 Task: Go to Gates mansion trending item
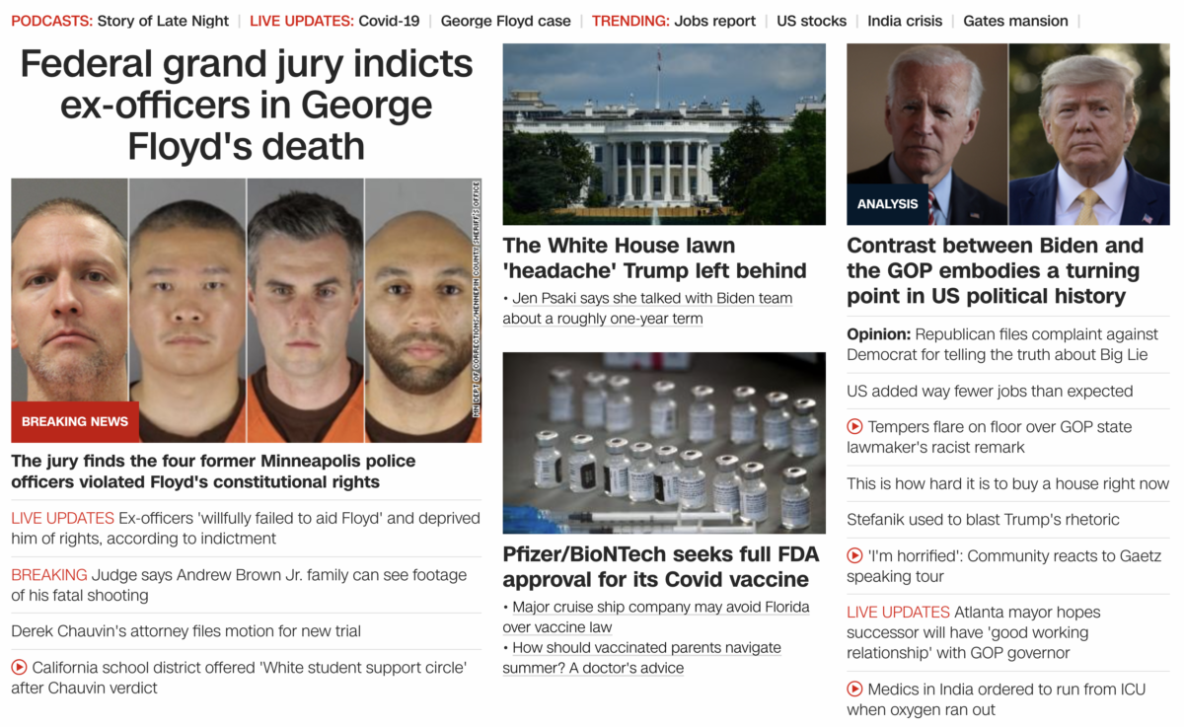coord(1015,21)
